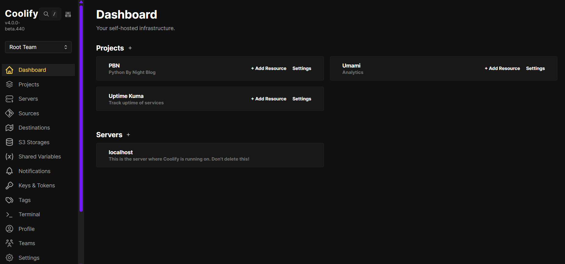Open Notifications menu item

[x=38, y=171]
